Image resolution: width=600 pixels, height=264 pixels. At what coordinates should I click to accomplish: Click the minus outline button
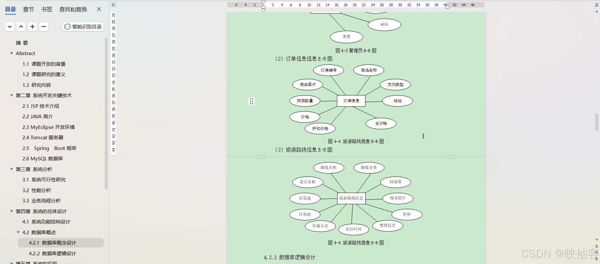coord(44,27)
